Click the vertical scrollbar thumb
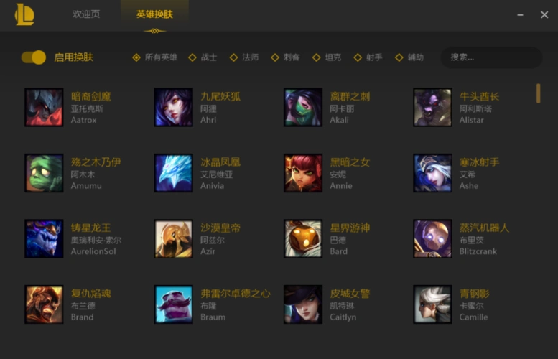 coord(539,93)
